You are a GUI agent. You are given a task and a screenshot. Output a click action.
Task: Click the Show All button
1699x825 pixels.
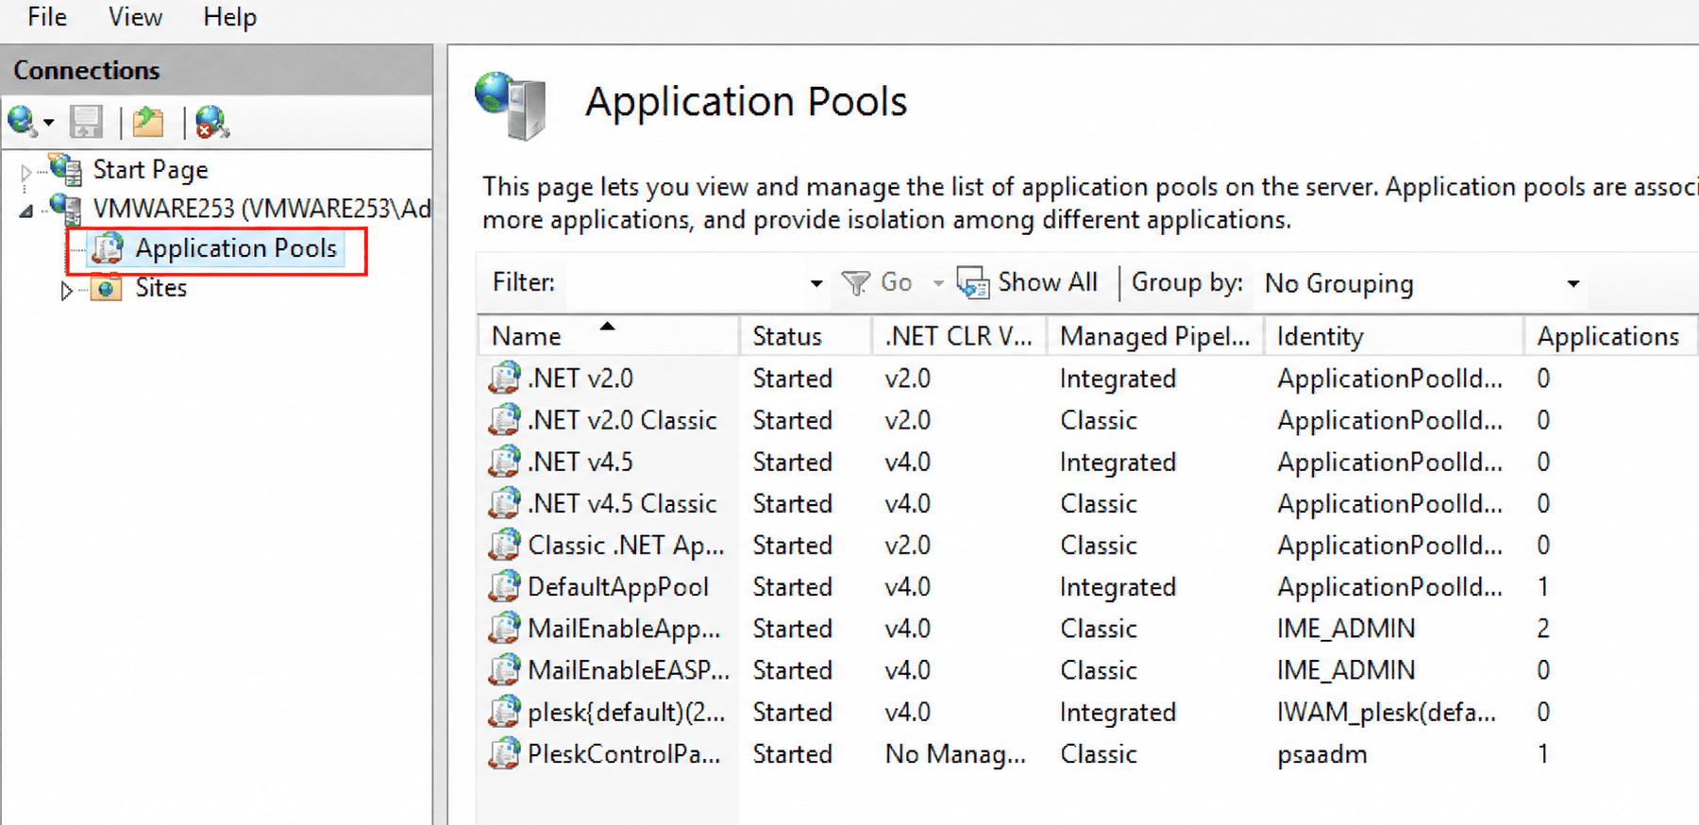pos(1028,282)
